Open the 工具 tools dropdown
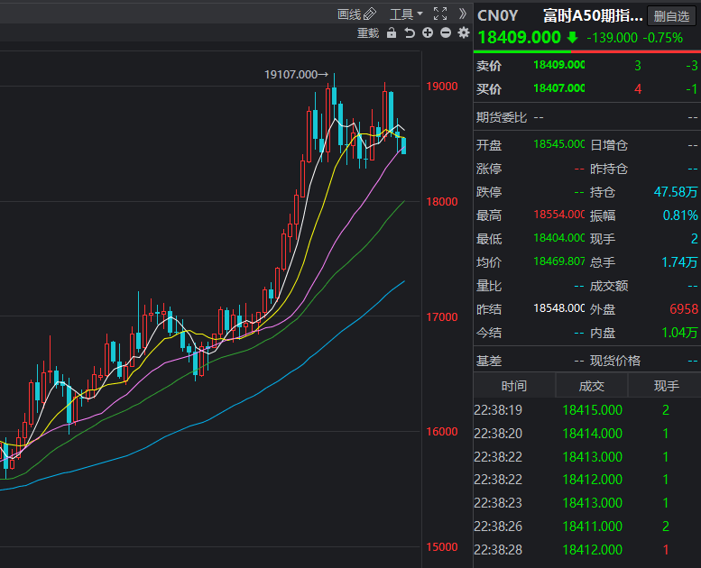The image size is (701, 568). coord(406,14)
